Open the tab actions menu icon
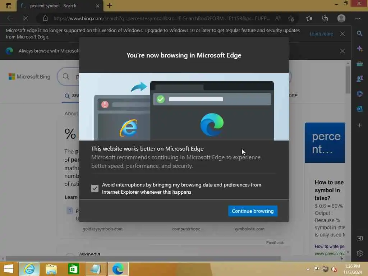Viewport: 368px width, 276px height. (x=9, y=6)
